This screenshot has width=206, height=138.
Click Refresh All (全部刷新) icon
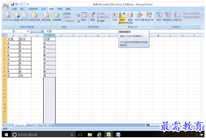[57, 15]
